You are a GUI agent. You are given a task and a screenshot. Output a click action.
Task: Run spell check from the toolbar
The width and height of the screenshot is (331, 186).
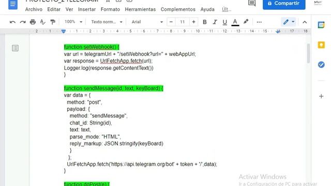42,22
